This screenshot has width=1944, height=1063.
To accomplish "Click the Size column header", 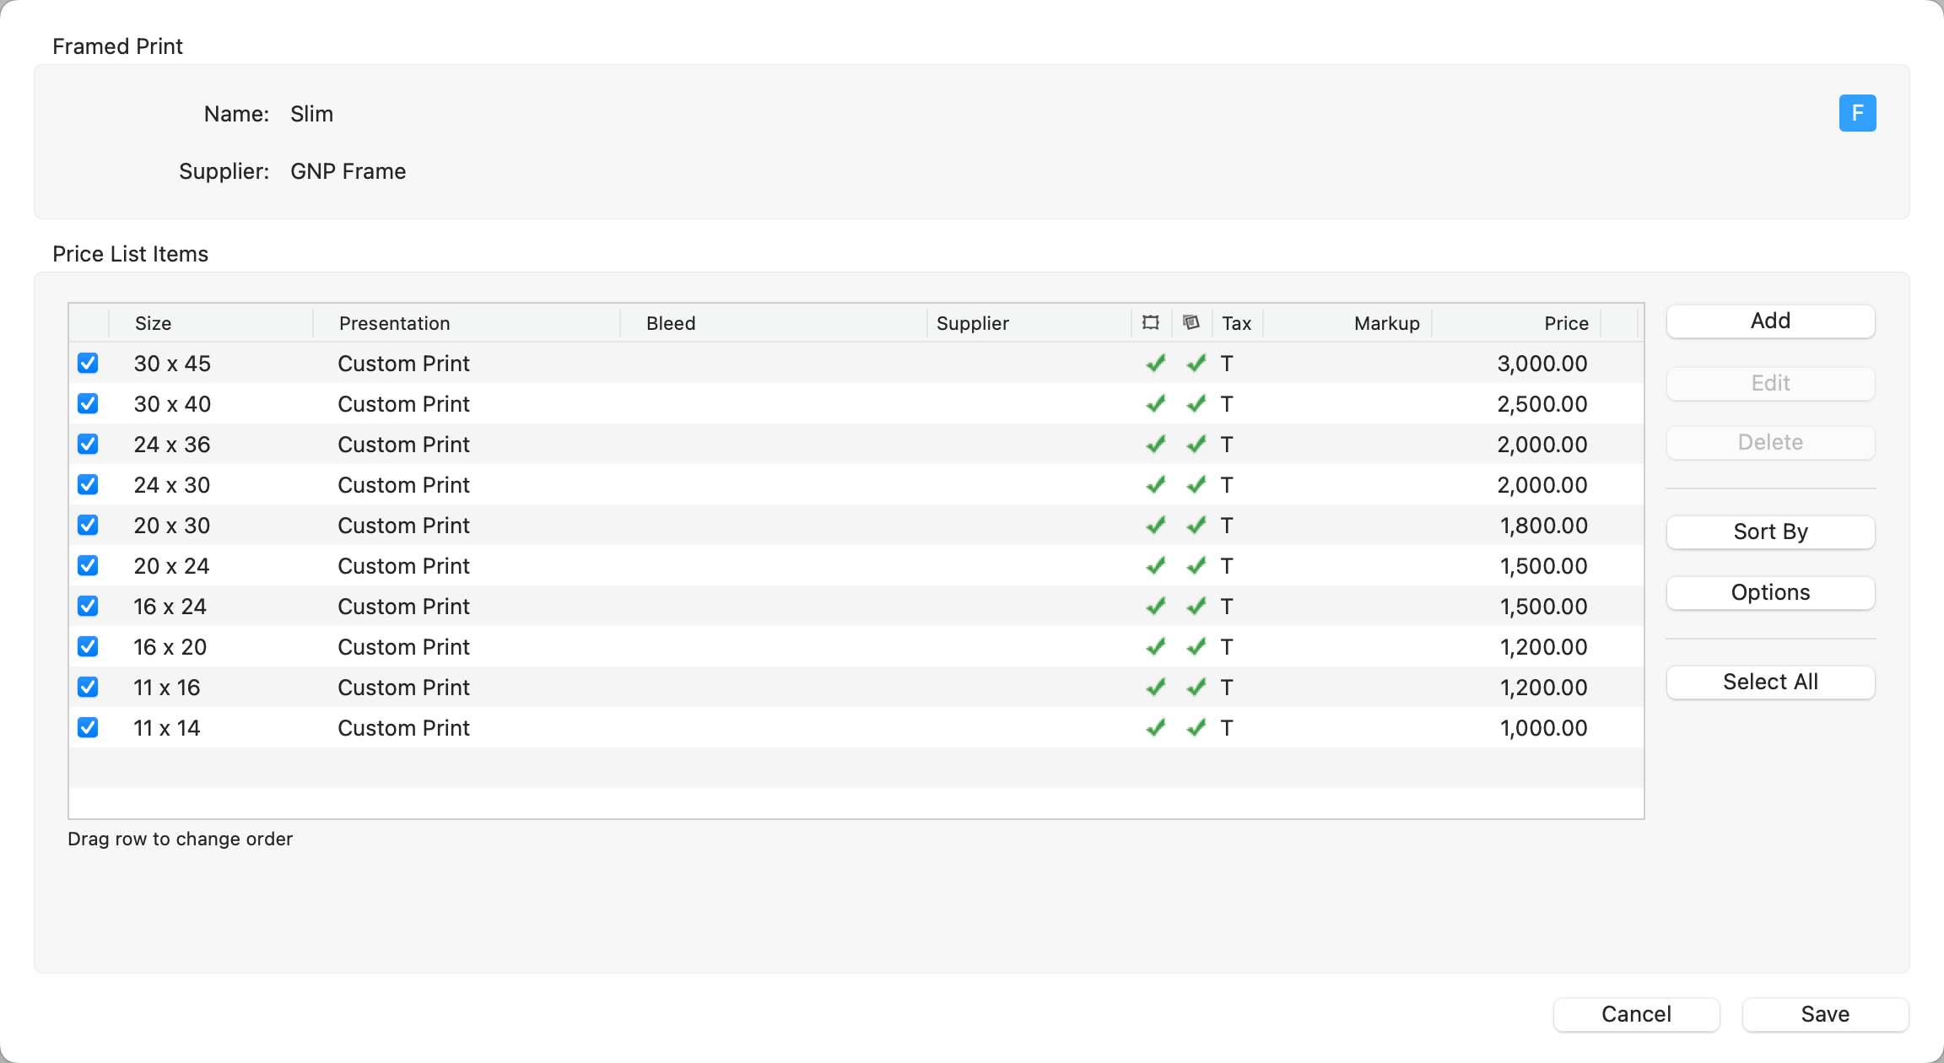I will pyautogui.click(x=154, y=323).
